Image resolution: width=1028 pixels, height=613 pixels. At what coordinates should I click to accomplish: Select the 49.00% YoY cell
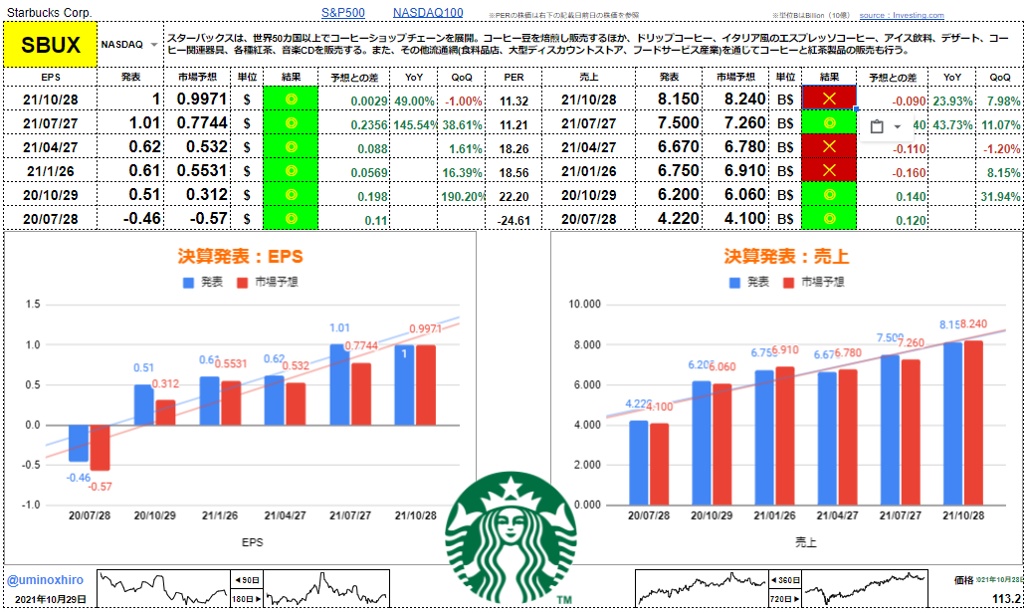tap(414, 101)
